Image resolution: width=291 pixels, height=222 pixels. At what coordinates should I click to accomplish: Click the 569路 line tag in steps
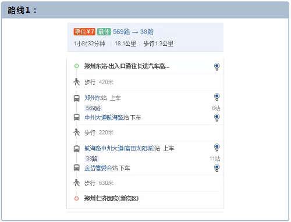point(93,108)
